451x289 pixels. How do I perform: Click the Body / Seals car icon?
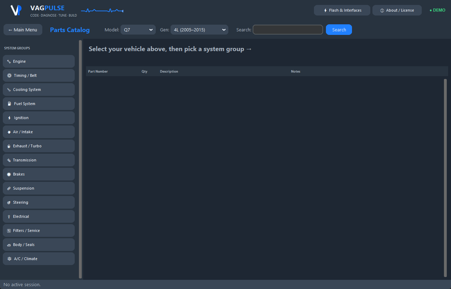pyautogui.click(x=9, y=245)
